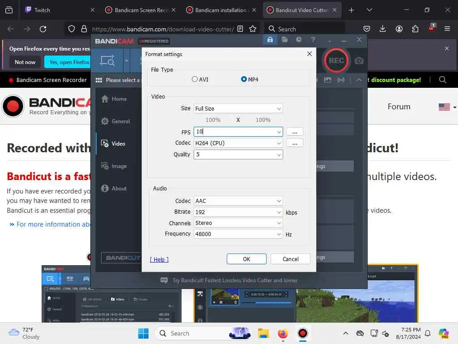The image size is (458, 344).
Task: Open Firefox list all tabs chevron
Action: tap(369, 10)
